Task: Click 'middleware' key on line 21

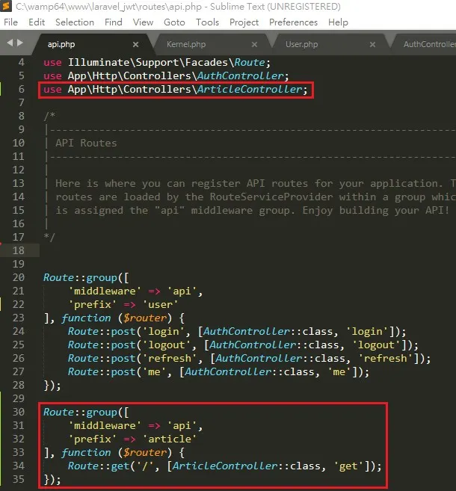Action: click(105, 291)
